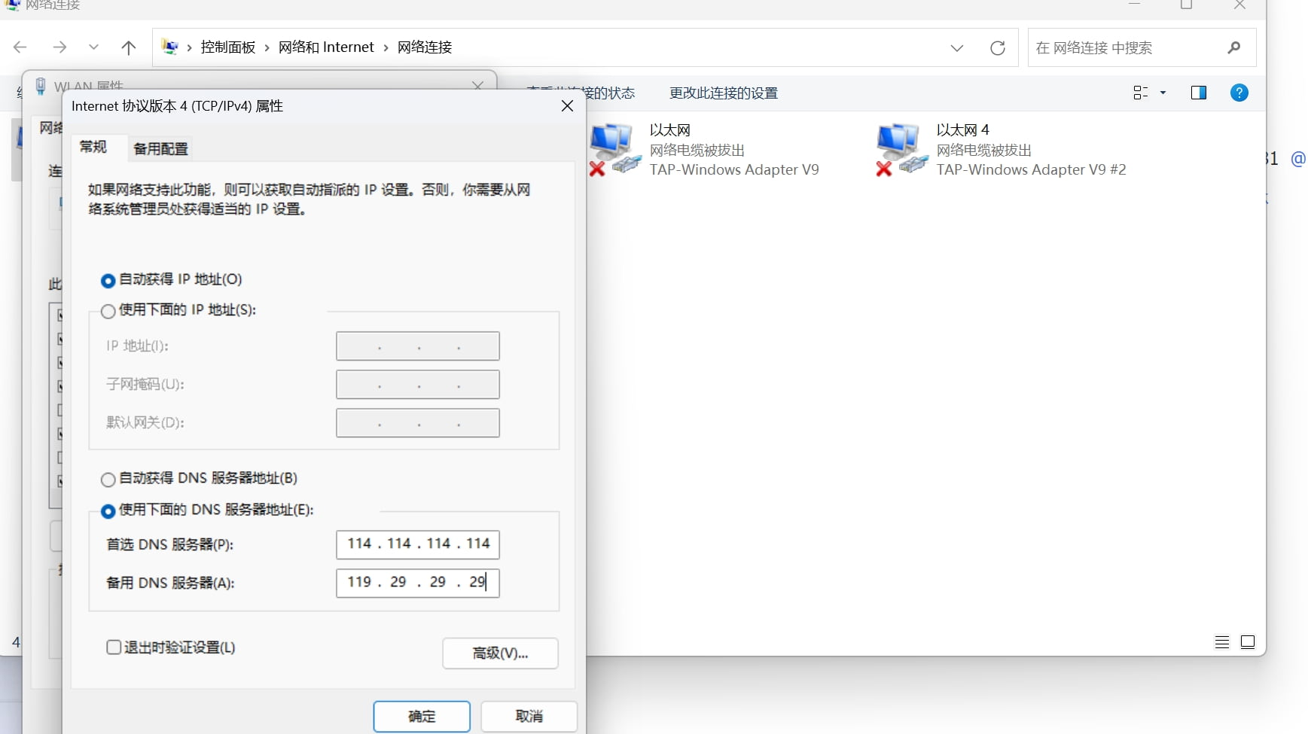
Task: Toggle the preview pane icon
Action: pyautogui.click(x=1198, y=93)
